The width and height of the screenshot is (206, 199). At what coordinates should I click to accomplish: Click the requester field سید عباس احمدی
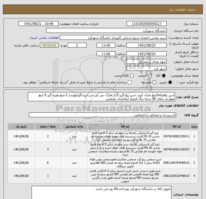click(x=113, y=38)
